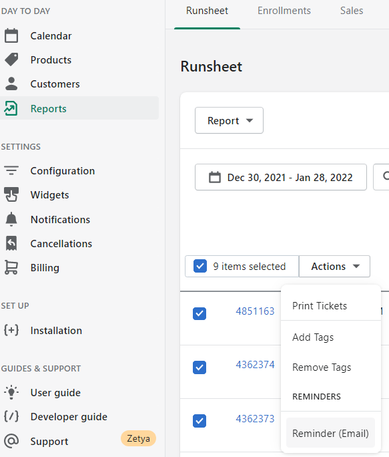Viewport: 389px width, 457px height.
Task: Toggle checkbox beside order 4362374
Action: 200,367
